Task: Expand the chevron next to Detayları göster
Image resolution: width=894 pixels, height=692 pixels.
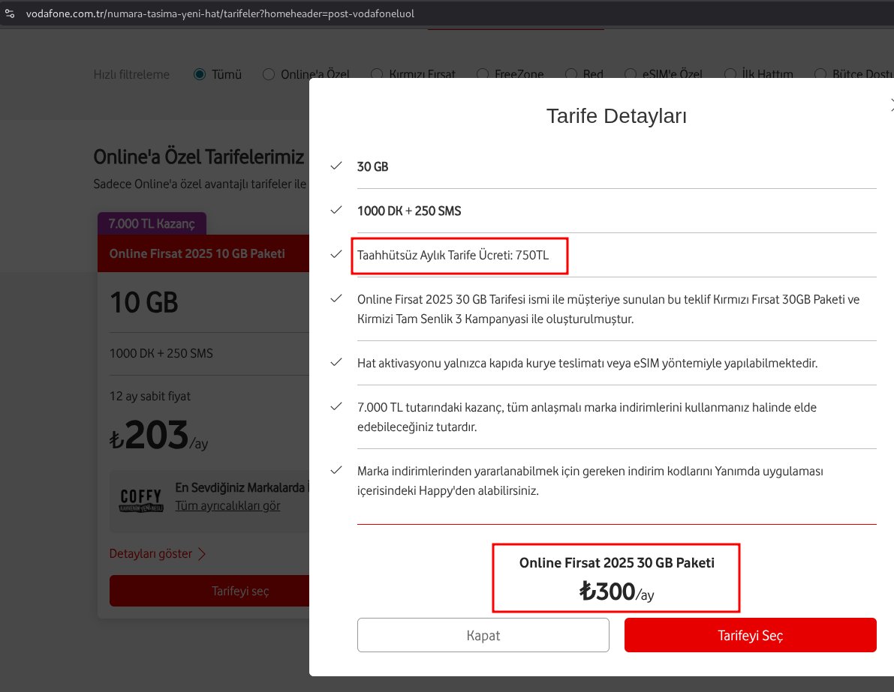Action: pos(202,553)
